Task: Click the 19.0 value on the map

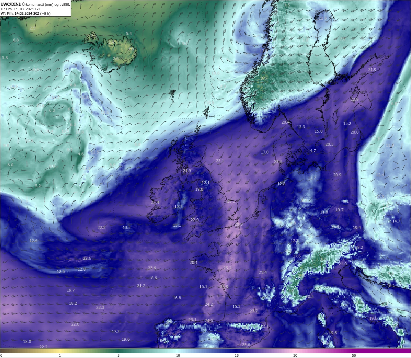Action: coord(199,190)
